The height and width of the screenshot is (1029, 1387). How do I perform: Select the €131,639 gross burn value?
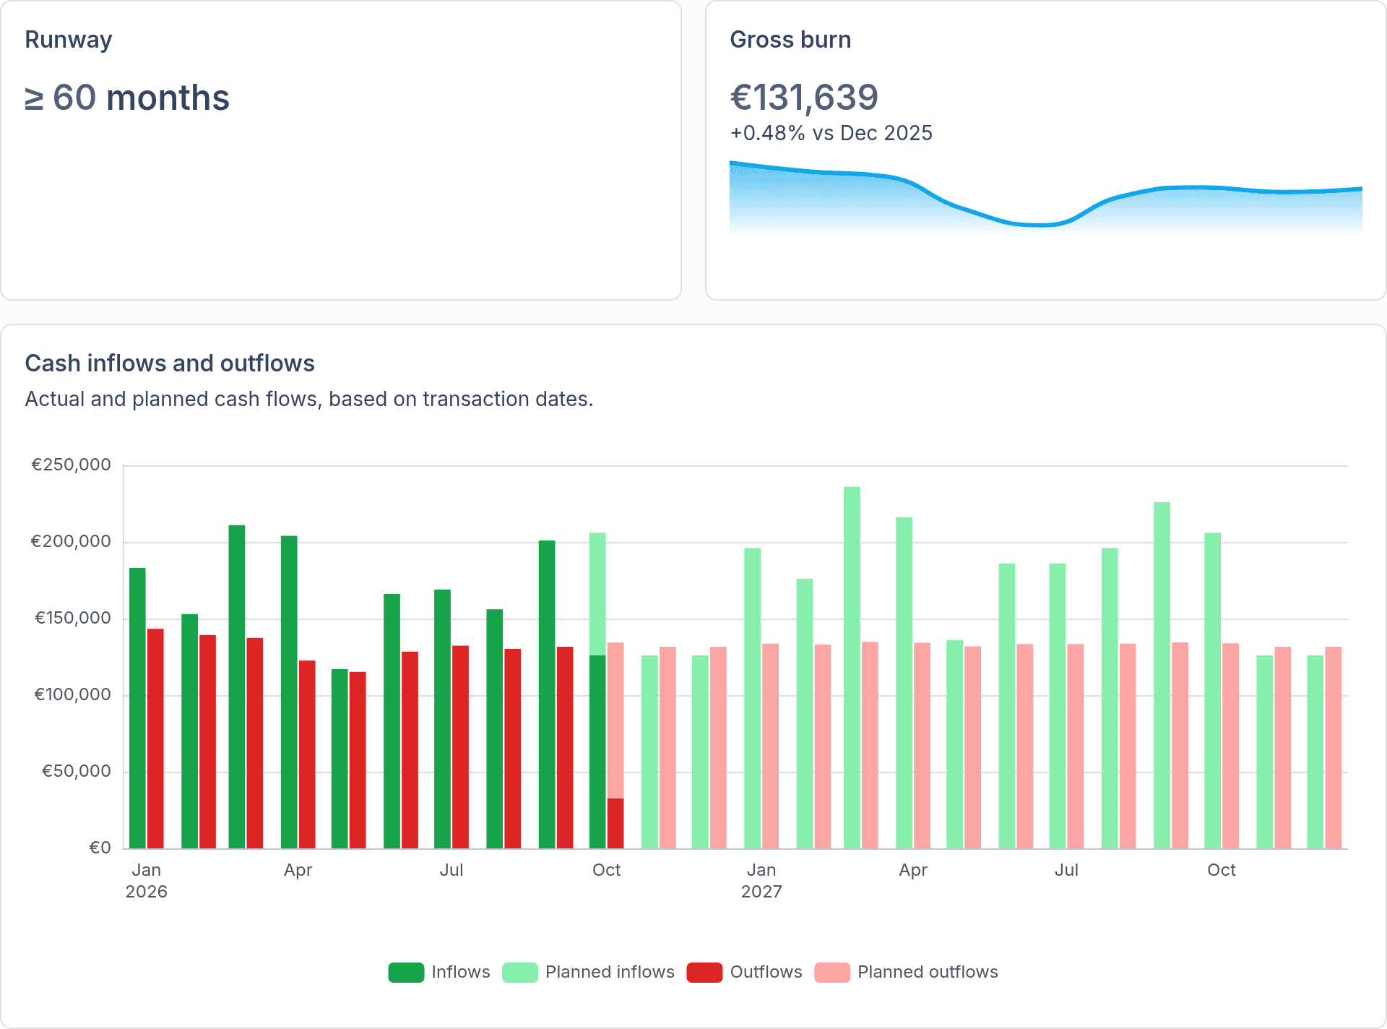click(x=804, y=98)
